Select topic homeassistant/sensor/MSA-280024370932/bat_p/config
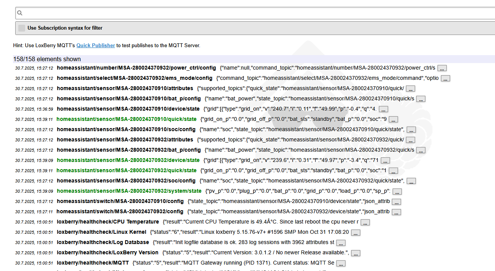495x271 pixels. coord(129,150)
